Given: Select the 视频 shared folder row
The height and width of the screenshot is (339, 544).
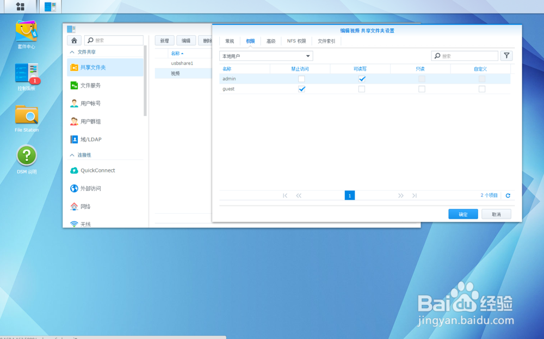Looking at the screenshot, I should pyautogui.click(x=174, y=73).
